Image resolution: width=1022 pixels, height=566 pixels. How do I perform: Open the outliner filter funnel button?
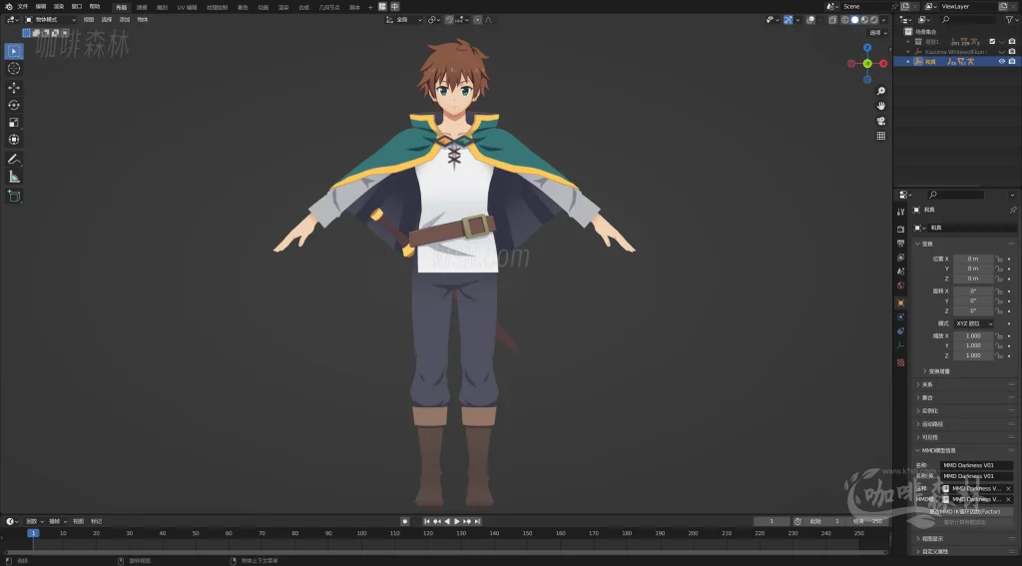click(x=1010, y=20)
